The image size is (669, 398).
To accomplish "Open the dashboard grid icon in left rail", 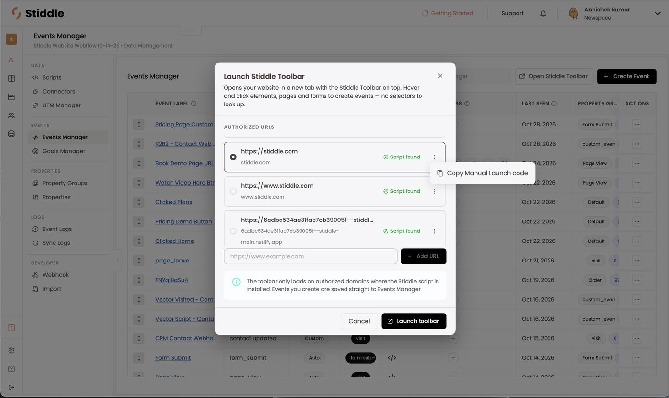I will click(11, 78).
